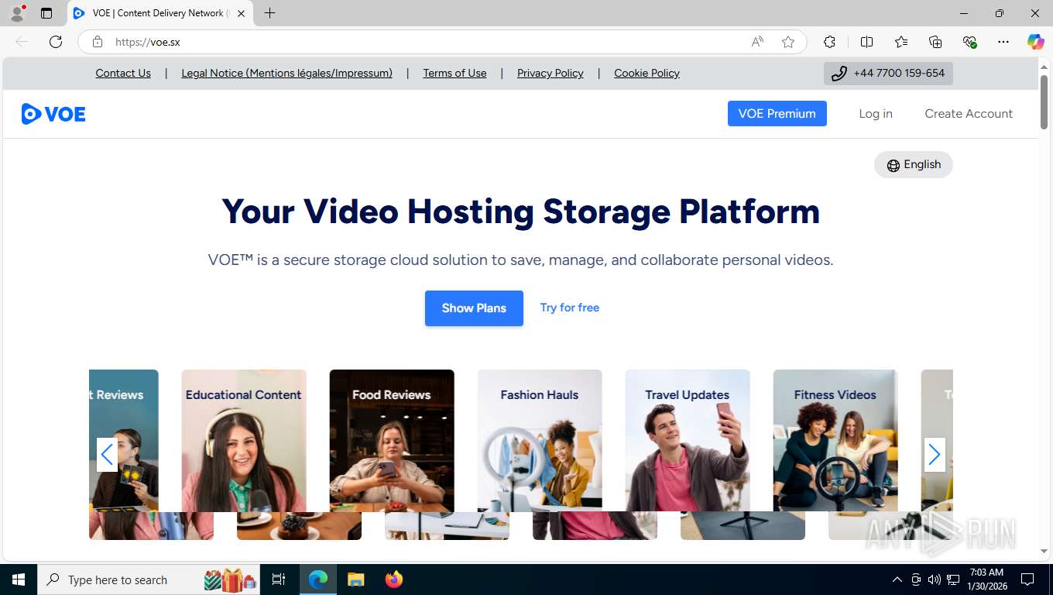Open the Copilot sidebar
Screen dimensions: 1053x595
pos(1035,42)
